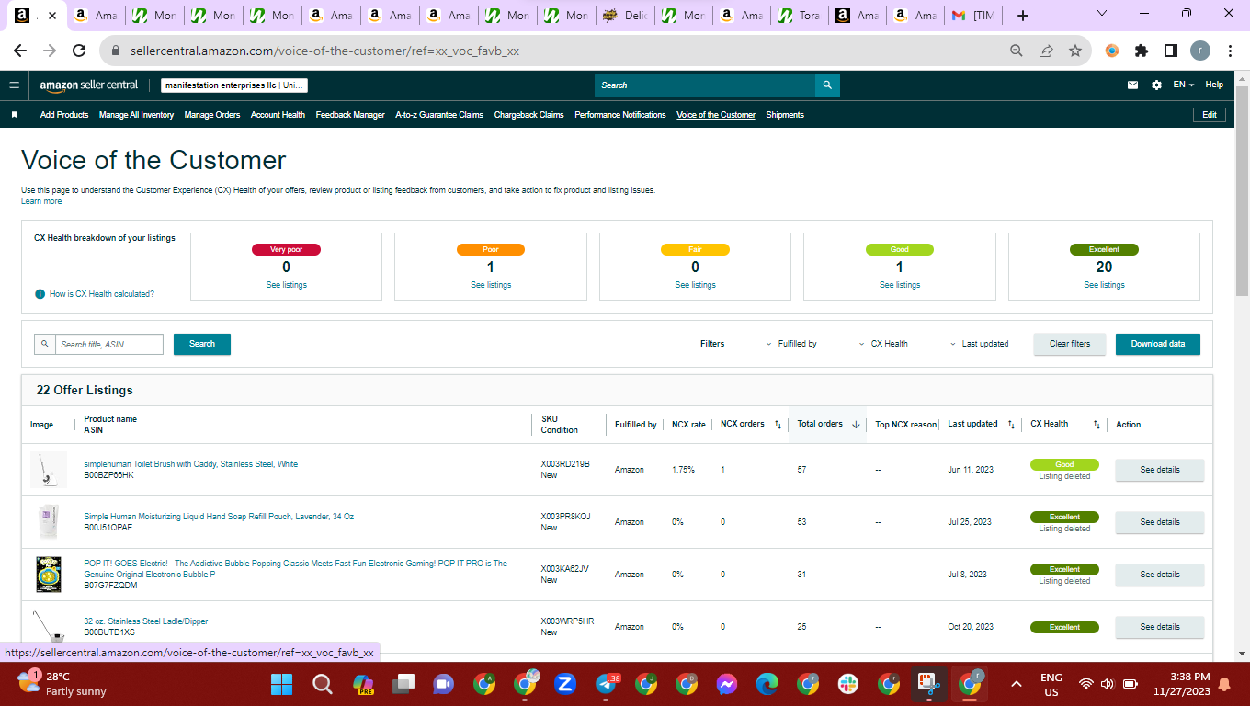
Task: Open Performance Notifications
Action: click(620, 115)
